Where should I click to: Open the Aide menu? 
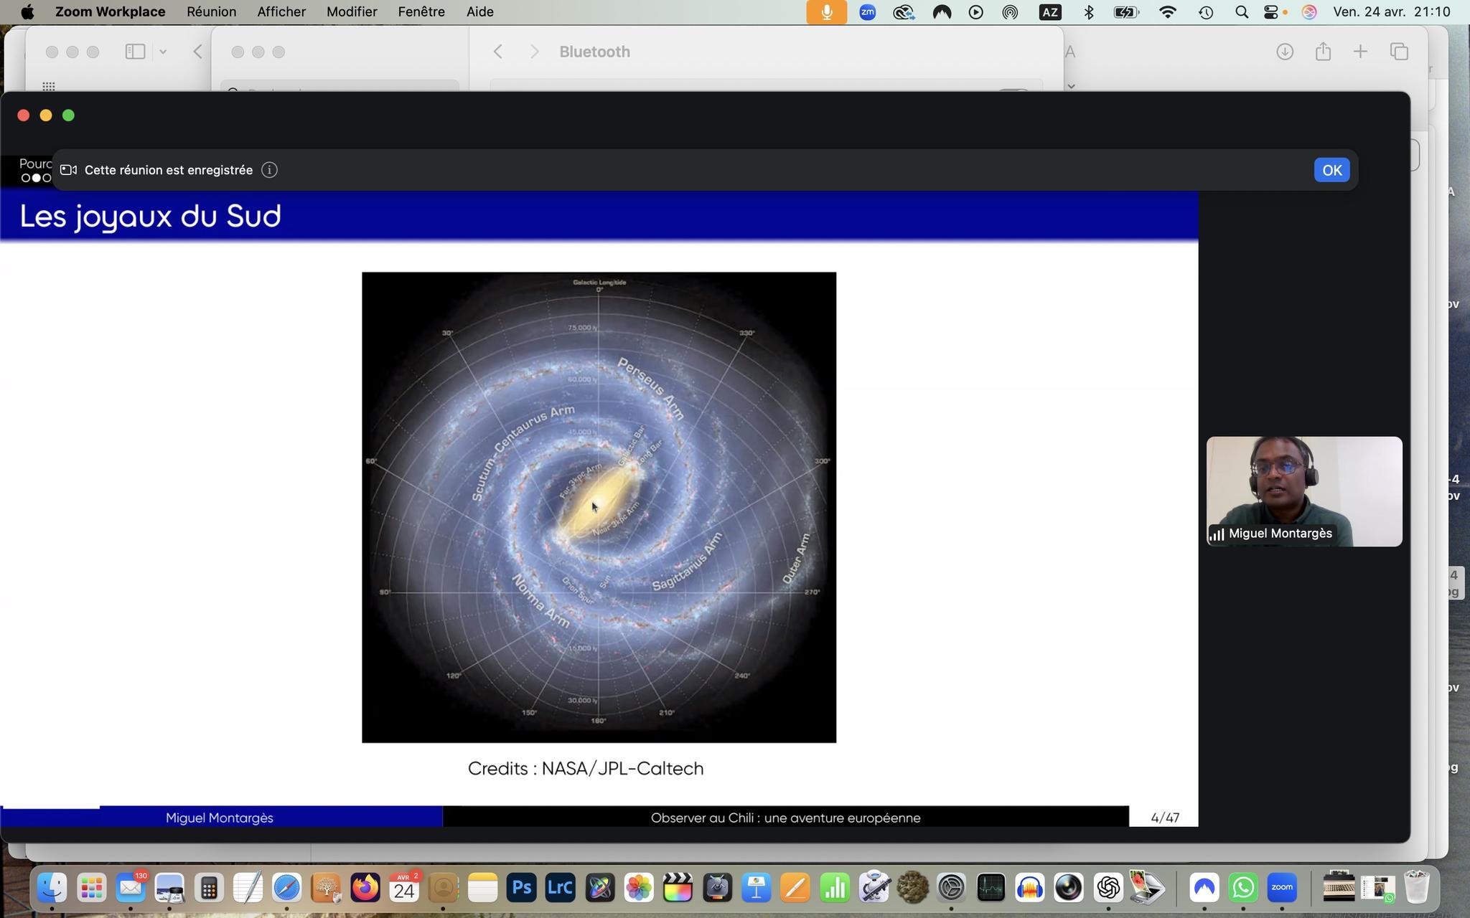pyautogui.click(x=479, y=11)
